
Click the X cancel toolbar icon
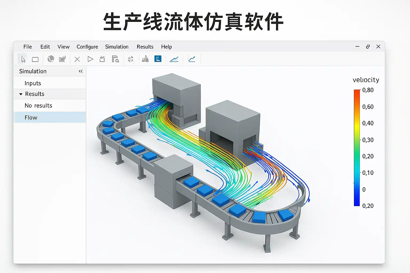[x=77, y=59]
